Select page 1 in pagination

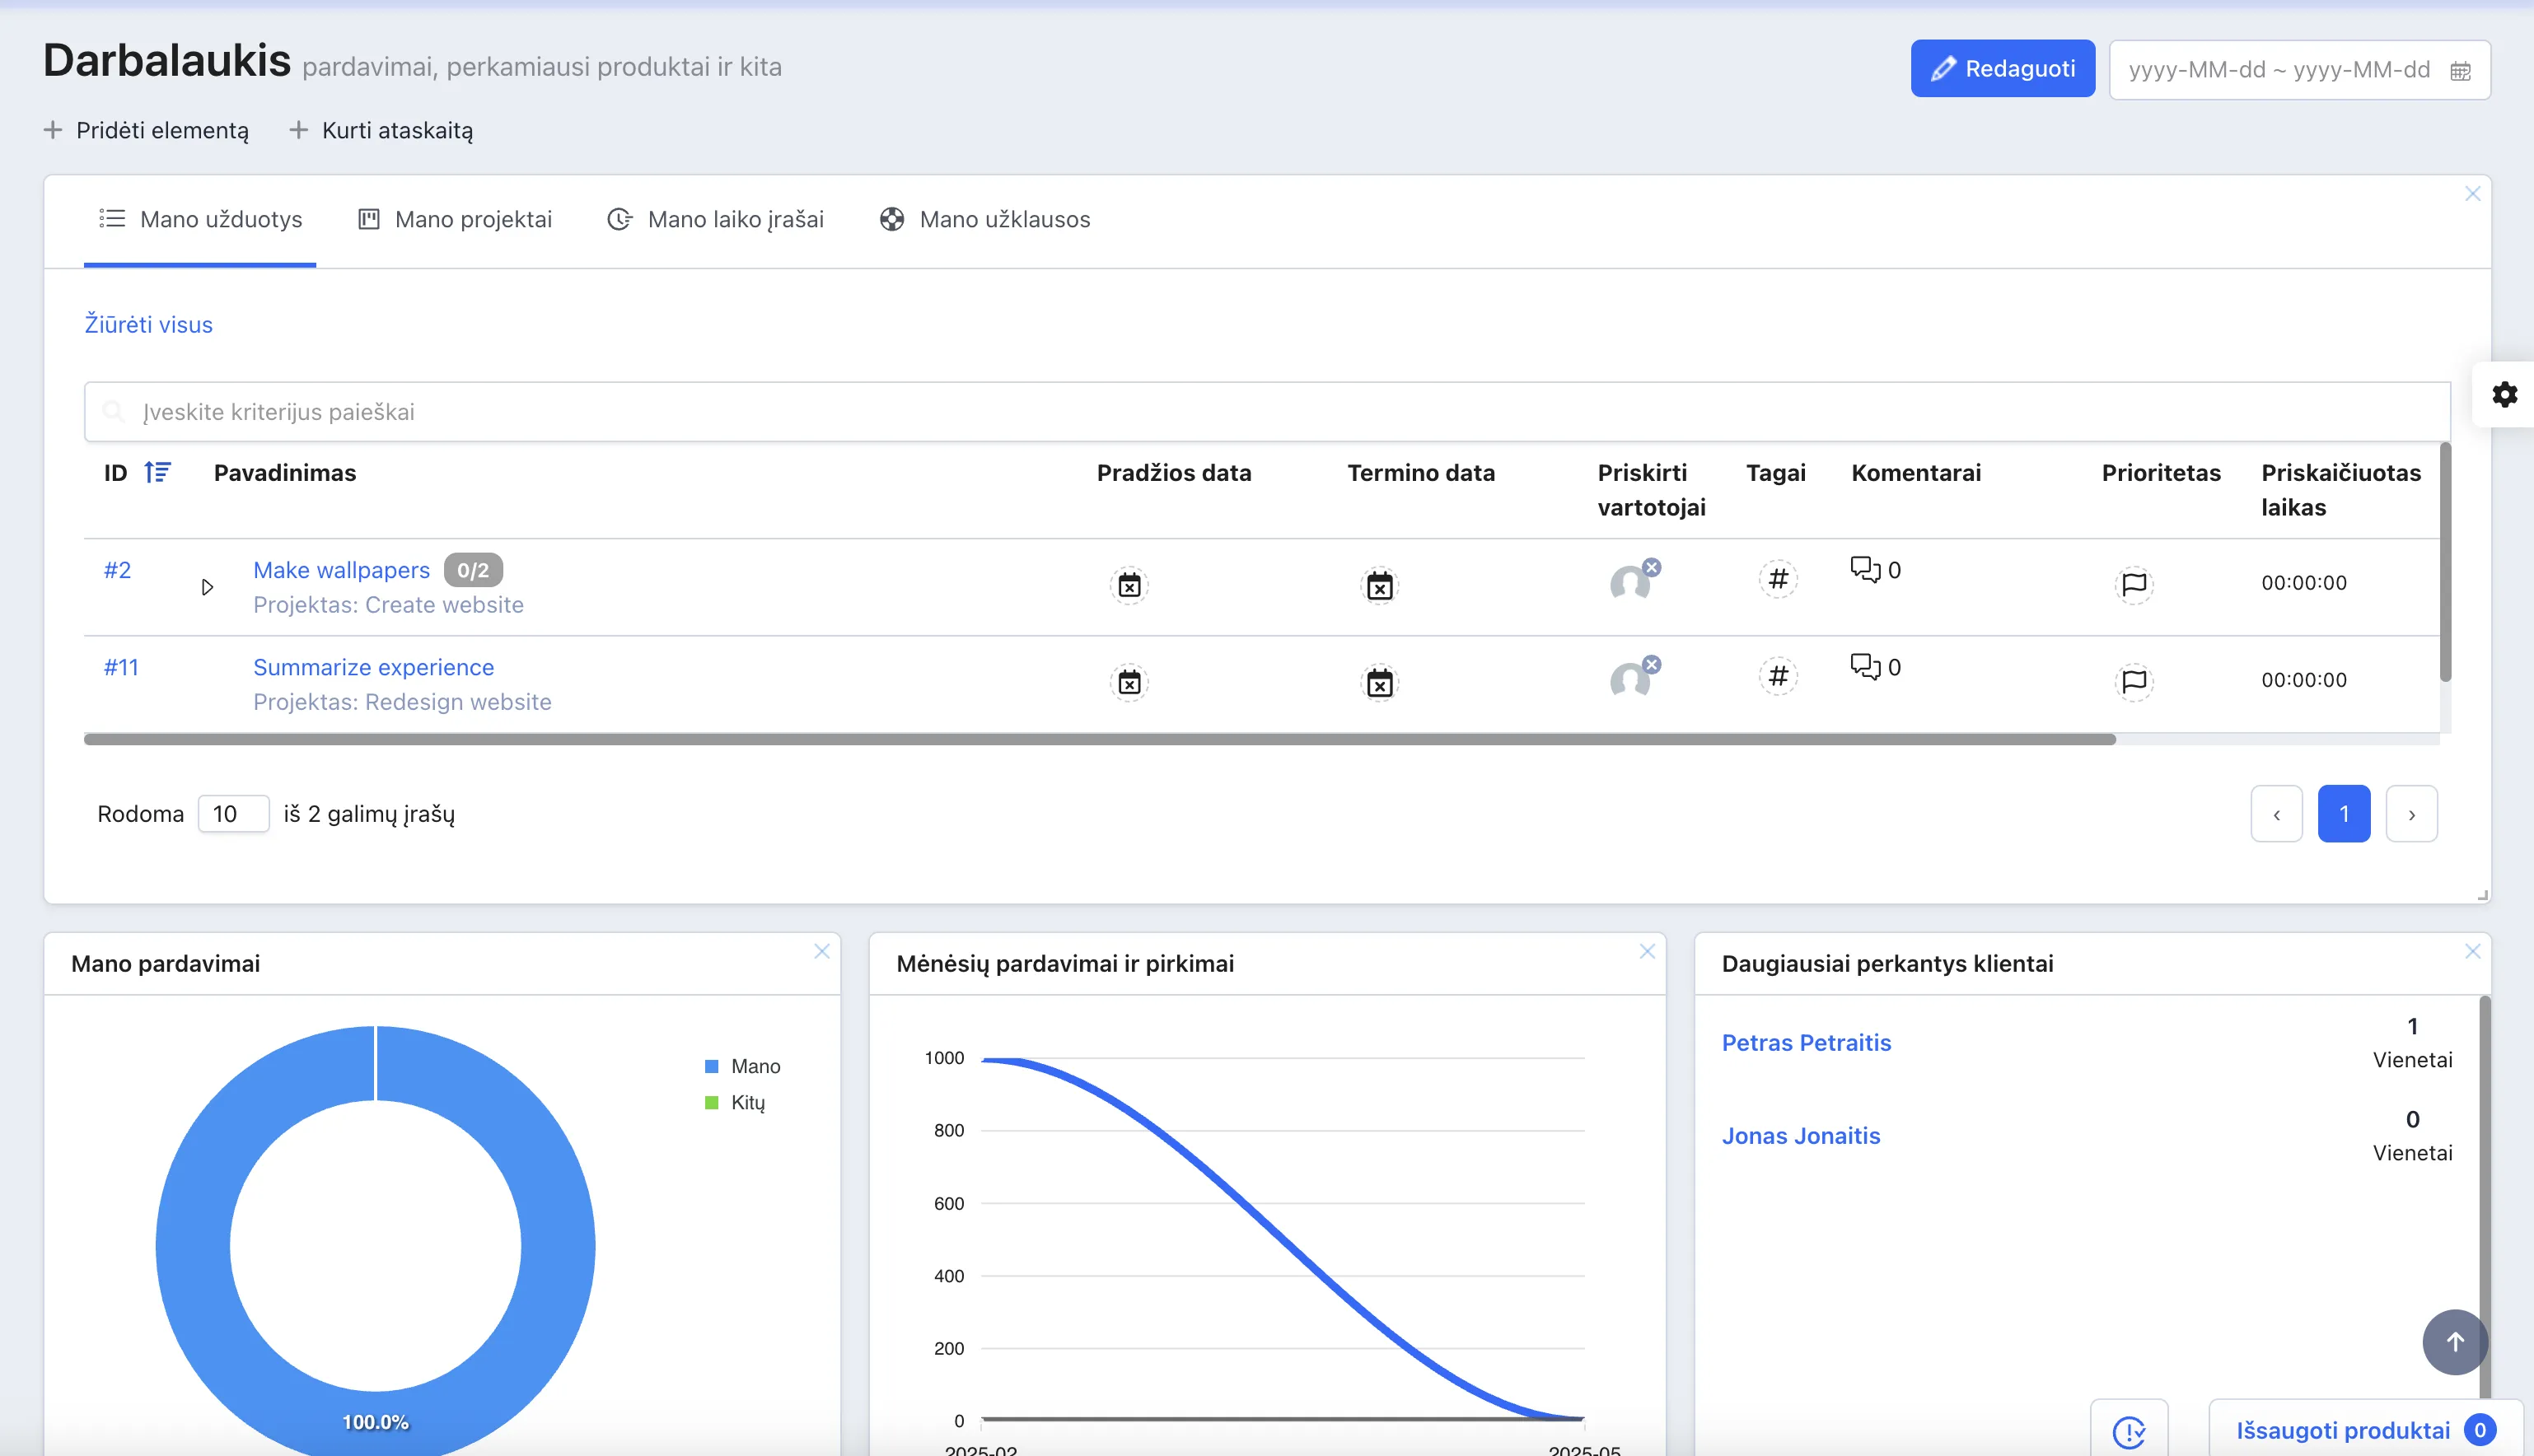point(2343,814)
